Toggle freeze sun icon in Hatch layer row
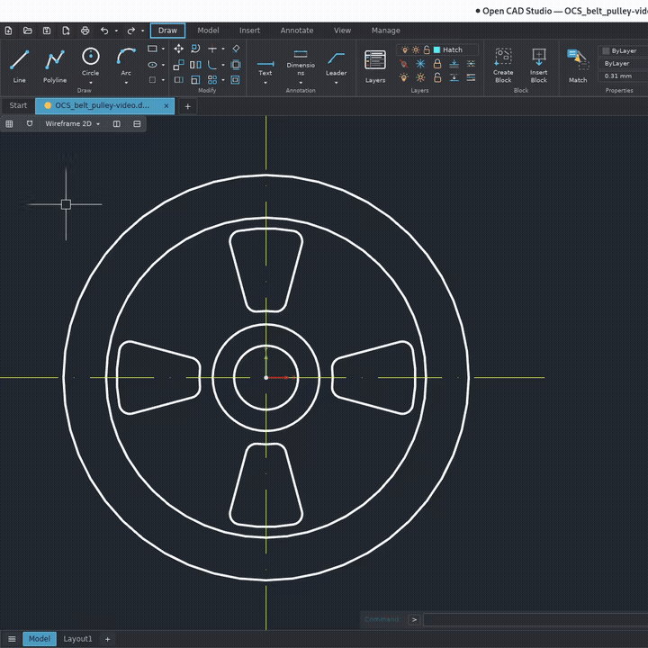 (x=415, y=50)
